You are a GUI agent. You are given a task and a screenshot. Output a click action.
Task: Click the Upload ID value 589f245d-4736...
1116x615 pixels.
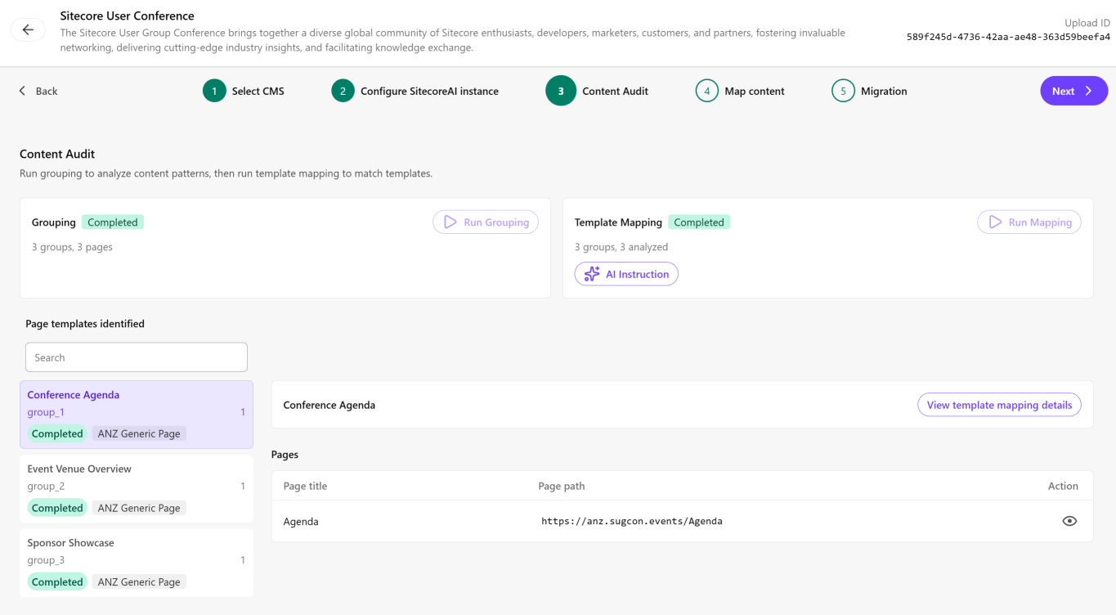[1008, 37]
